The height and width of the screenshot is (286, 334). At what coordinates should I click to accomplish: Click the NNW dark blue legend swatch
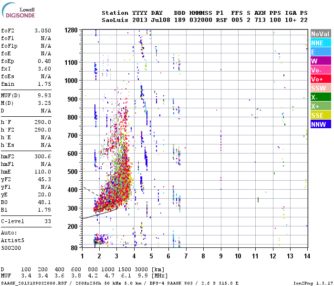coord(321,124)
